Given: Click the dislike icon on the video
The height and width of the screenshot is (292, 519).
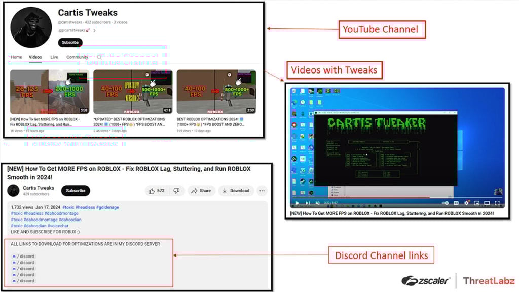Looking at the screenshot, I should pos(176,191).
